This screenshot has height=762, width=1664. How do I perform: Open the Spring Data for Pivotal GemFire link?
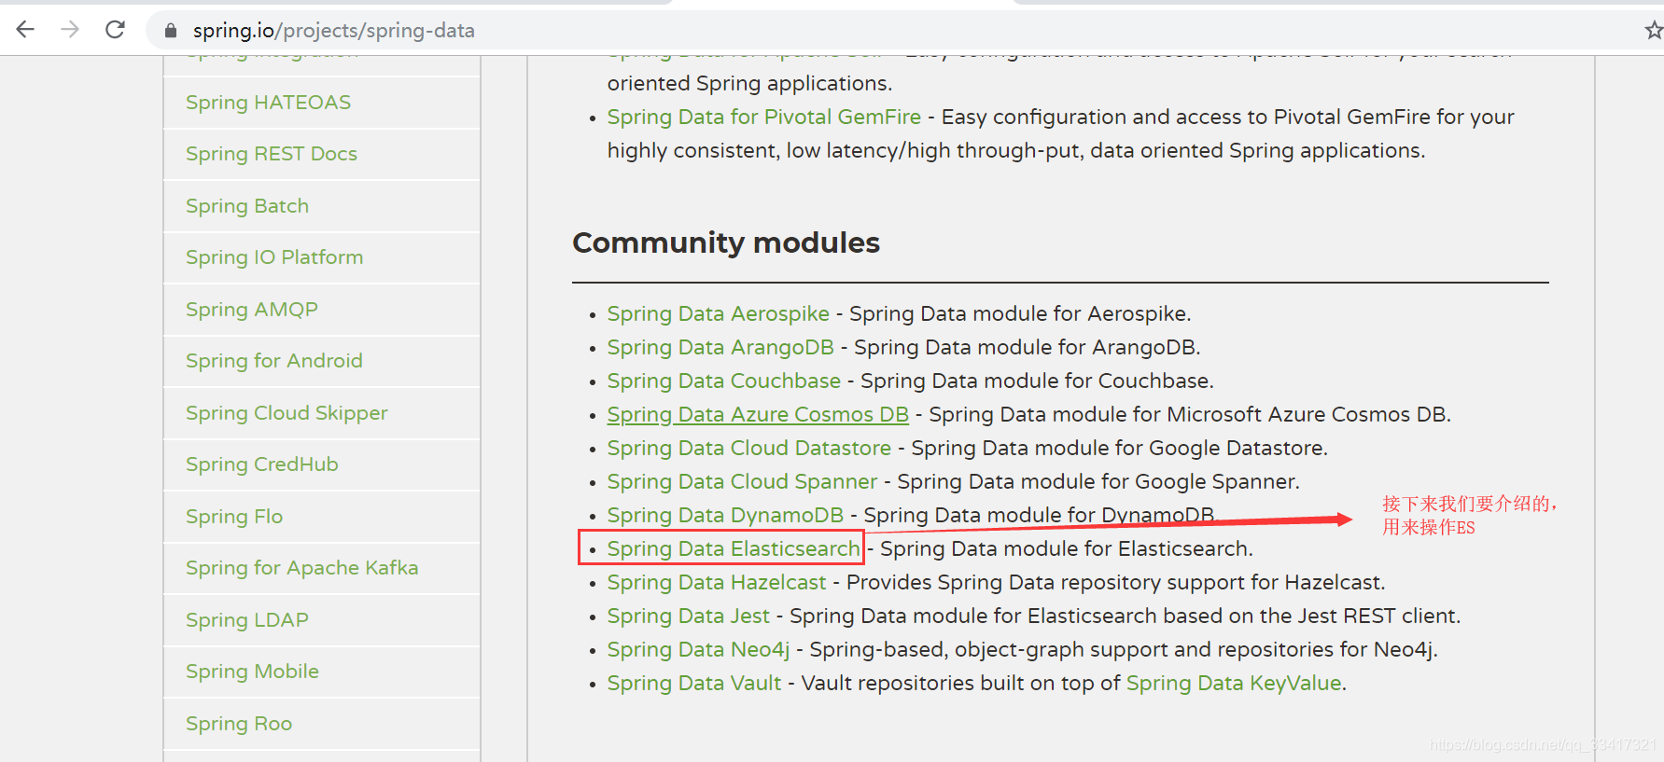coord(764,117)
